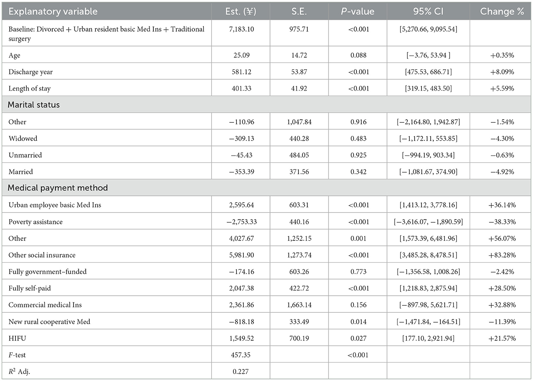
Task: Click the "Widowed" row label
Action: pyautogui.click(x=23, y=139)
